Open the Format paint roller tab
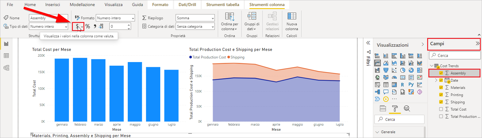The image size is (482, 138). click(395, 108)
